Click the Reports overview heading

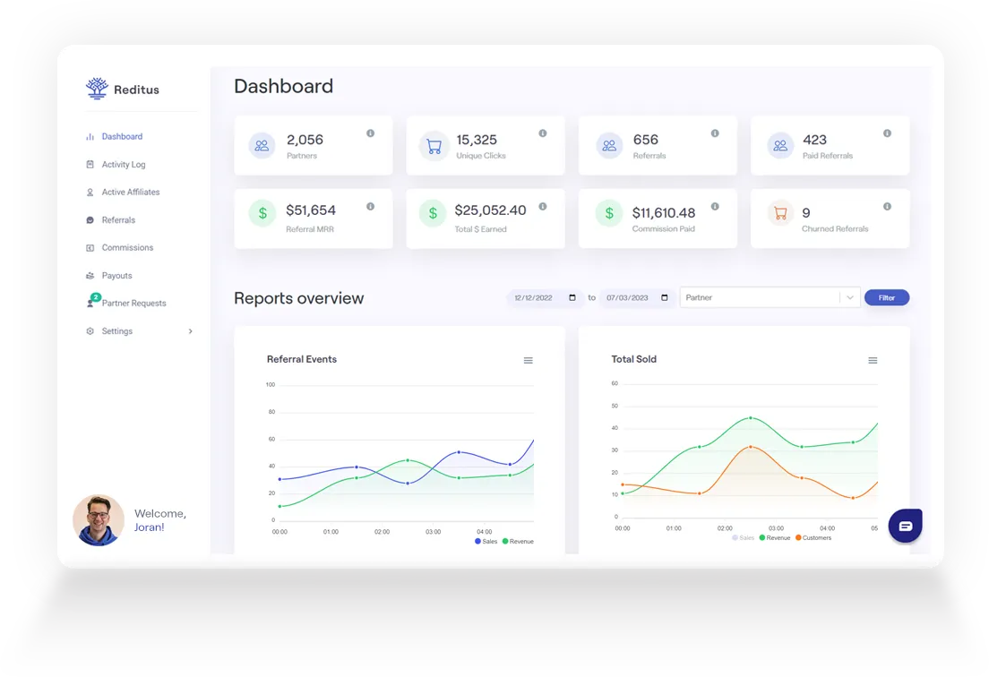pyautogui.click(x=299, y=298)
